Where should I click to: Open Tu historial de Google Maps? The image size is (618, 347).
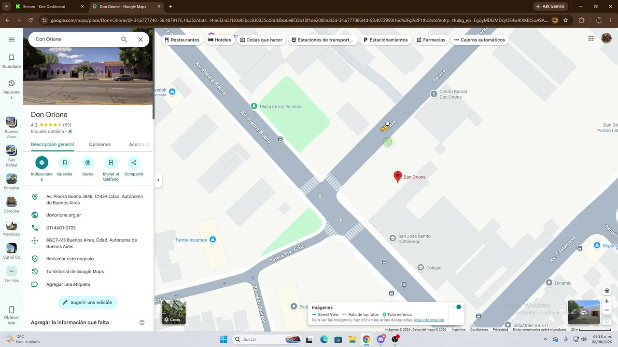88,271
